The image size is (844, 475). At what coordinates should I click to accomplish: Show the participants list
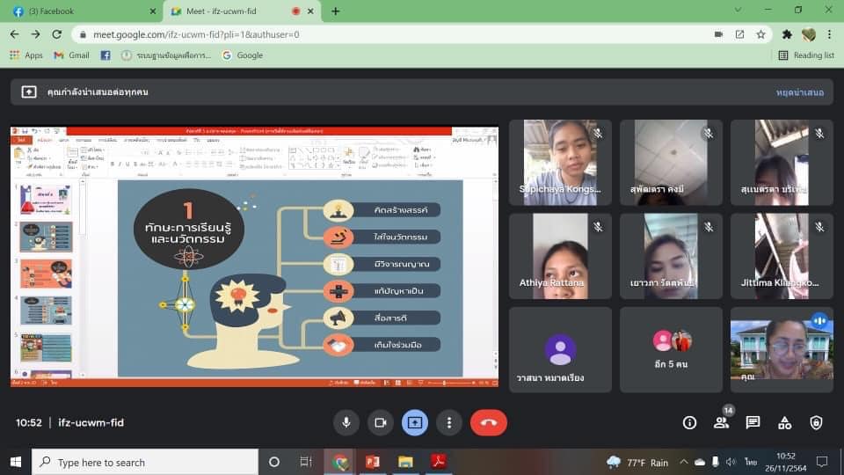point(721,422)
